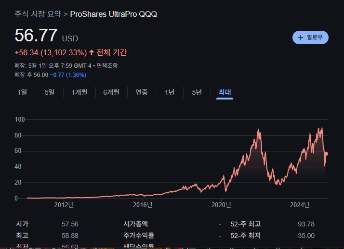Screen dimensions: 344x249
Task: Select the 연중 range tab
Action: coord(142,92)
